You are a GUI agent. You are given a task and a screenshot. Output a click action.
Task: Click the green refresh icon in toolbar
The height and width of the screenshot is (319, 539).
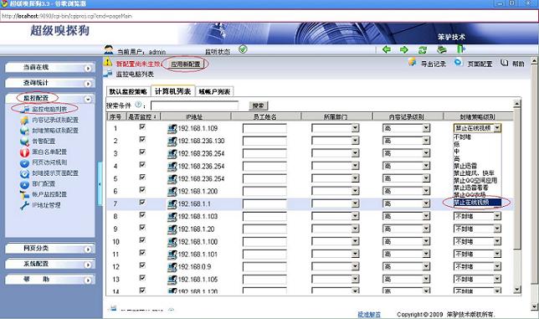tap(423, 50)
